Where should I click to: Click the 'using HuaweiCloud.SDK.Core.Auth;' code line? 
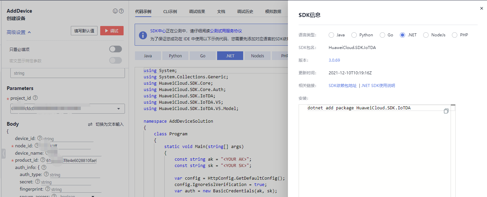click(185, 89)
